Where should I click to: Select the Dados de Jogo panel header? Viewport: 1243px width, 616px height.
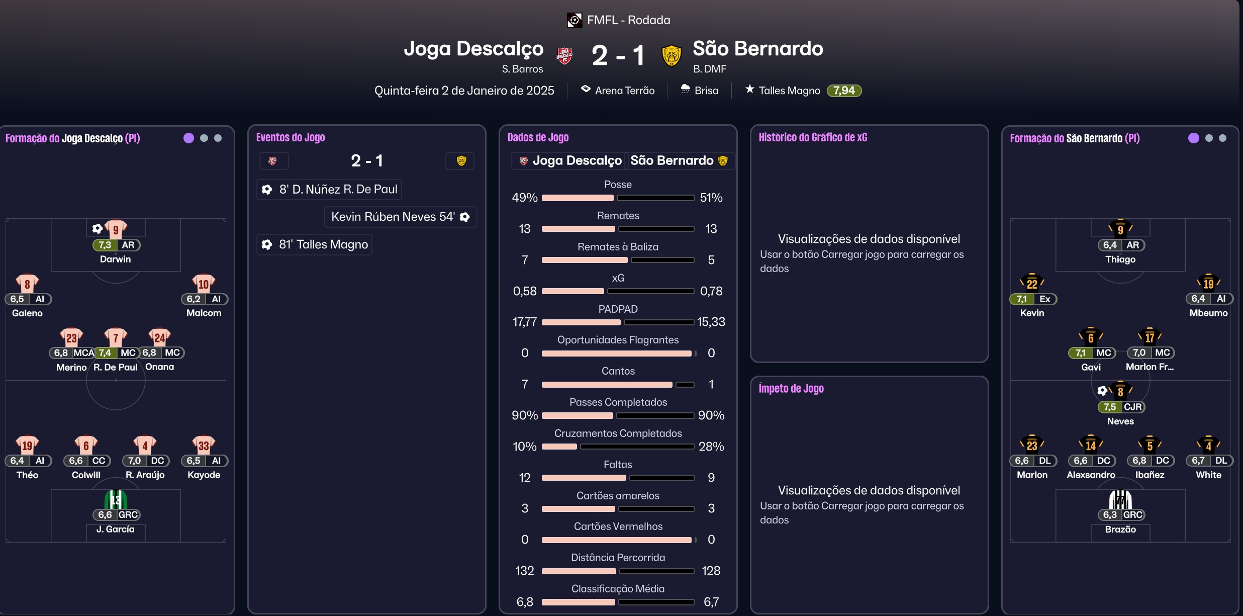[539, 137]
